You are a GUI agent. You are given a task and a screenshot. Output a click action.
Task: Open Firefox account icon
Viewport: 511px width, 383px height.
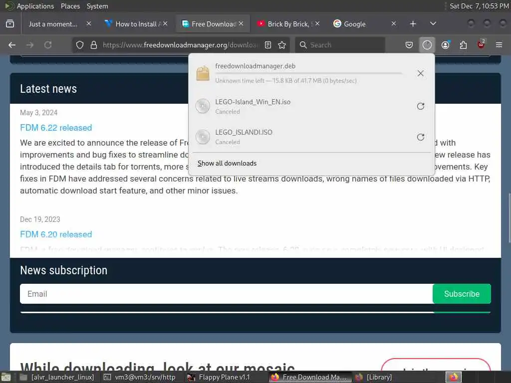pyautogui.click(x=446, y=45)
